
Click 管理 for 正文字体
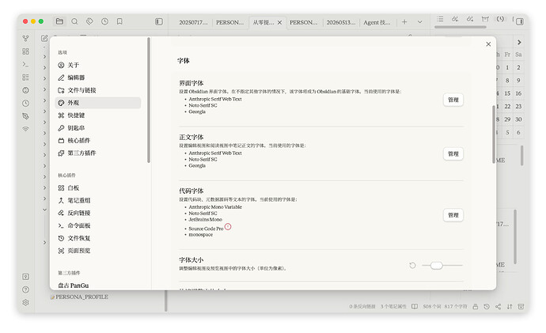click(453, 153)
